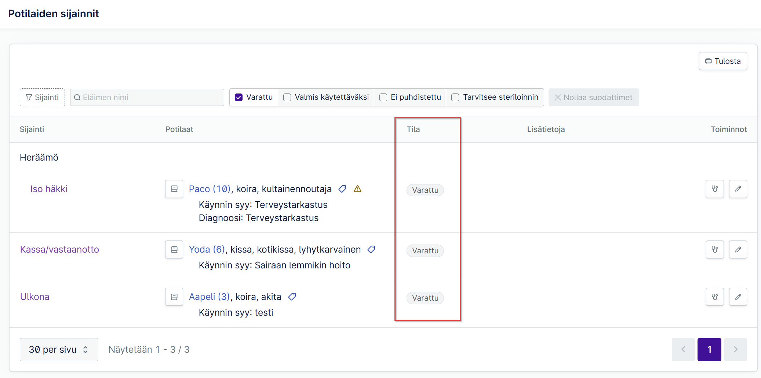The image size is (761, 378).
Task: Enable the Valmis käytettäväksi filter
Action: pos(287,97)
